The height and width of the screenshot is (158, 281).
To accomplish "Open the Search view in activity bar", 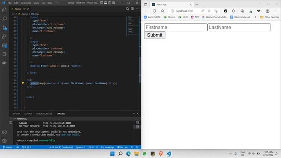I will coord(4,18).
